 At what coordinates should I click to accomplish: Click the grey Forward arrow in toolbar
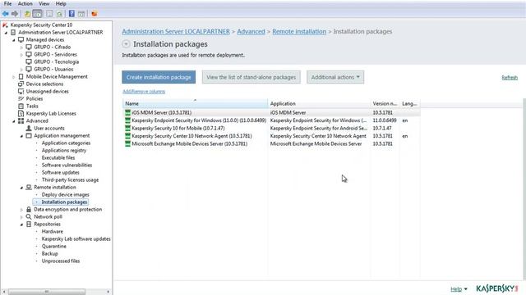pyautogui.click(x=15, y=14)
